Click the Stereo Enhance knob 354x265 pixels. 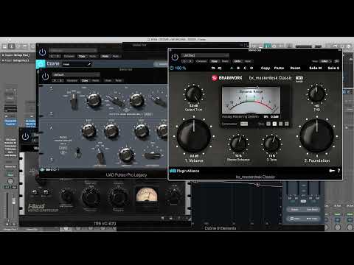click(x=238, y=144)
